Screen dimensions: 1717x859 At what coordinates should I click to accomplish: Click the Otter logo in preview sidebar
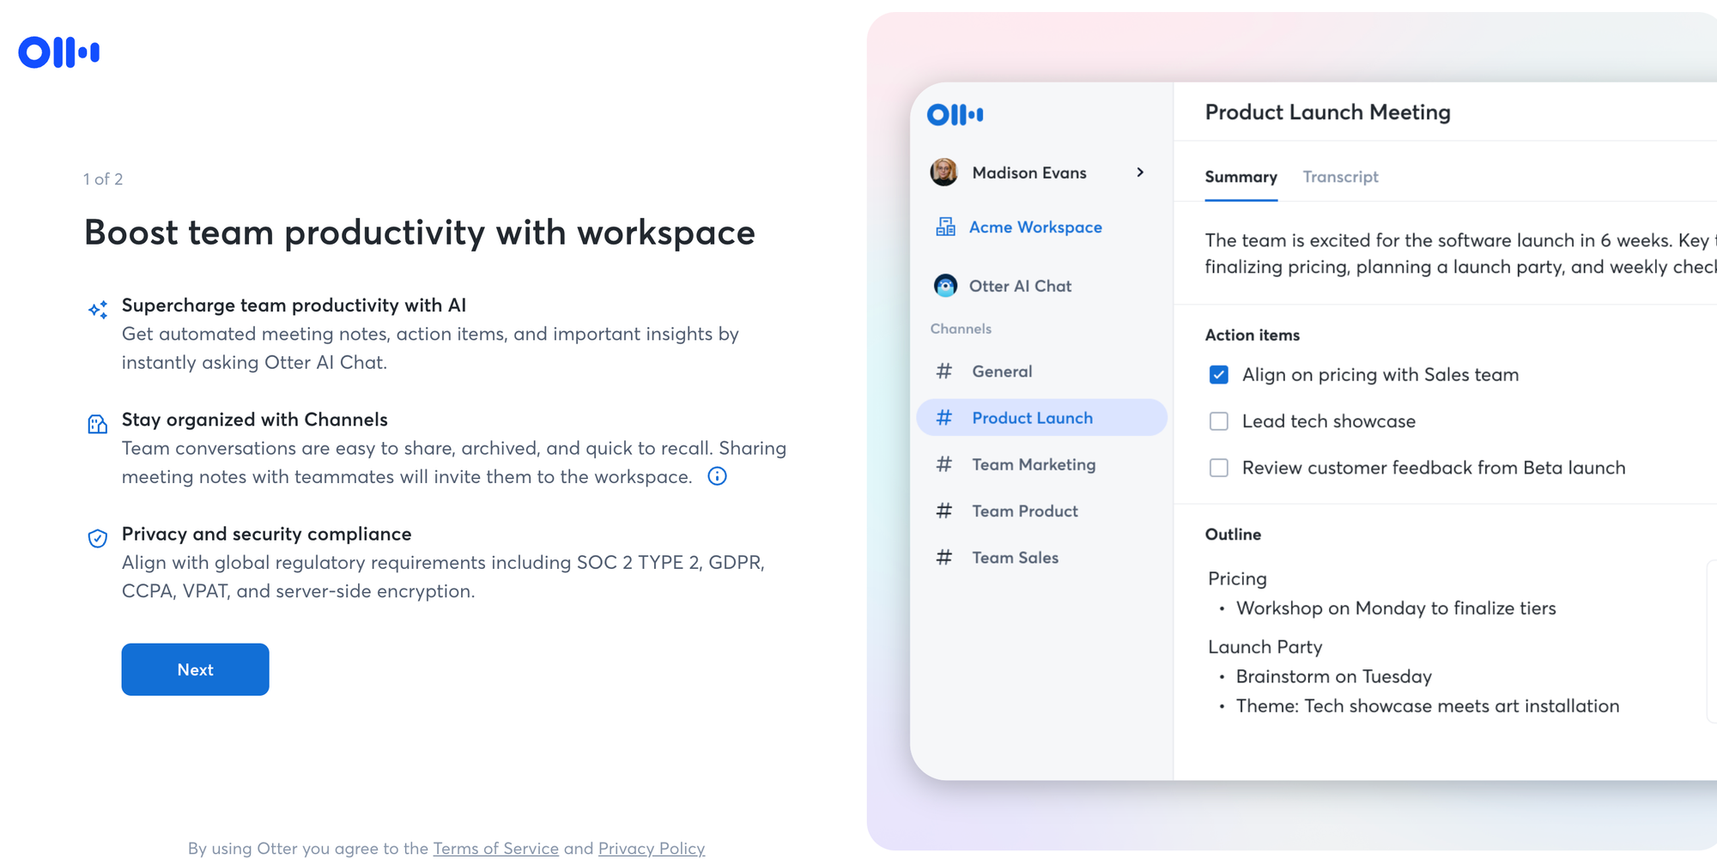[956, 114]
